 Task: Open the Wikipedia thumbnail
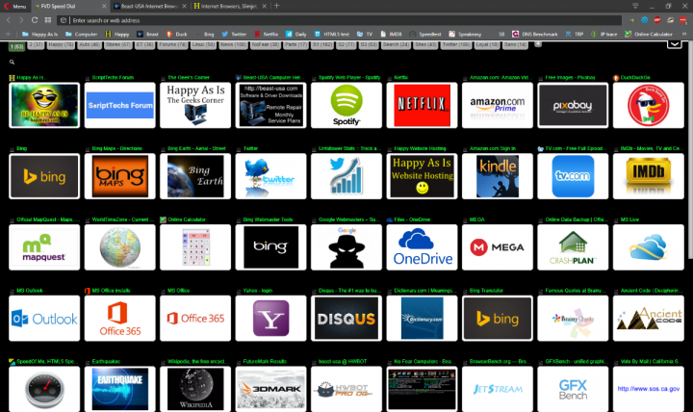195,389
